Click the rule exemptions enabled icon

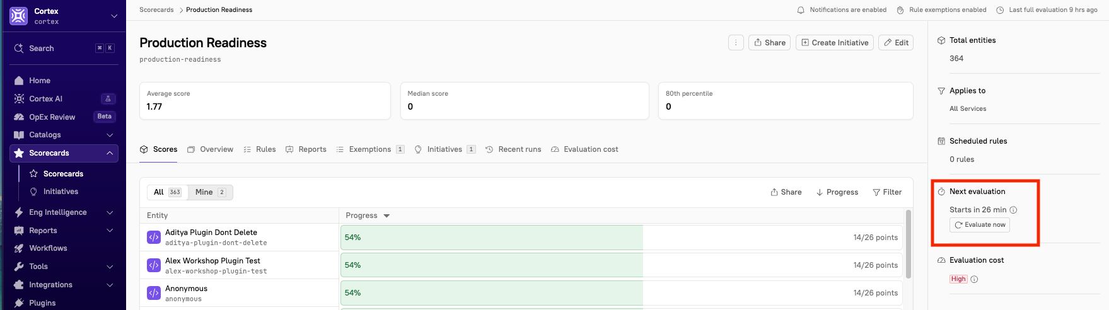[900, 10]
